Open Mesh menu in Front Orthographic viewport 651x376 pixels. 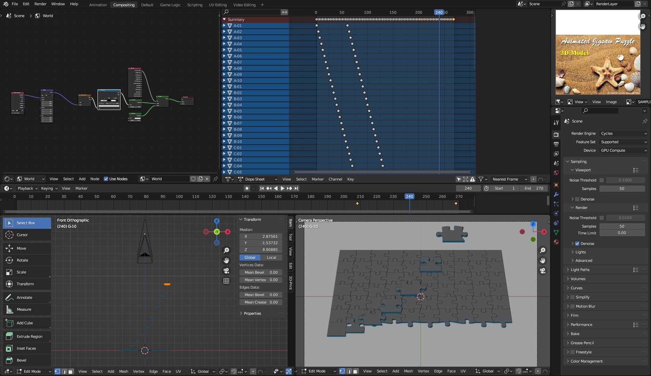(124, 371)
